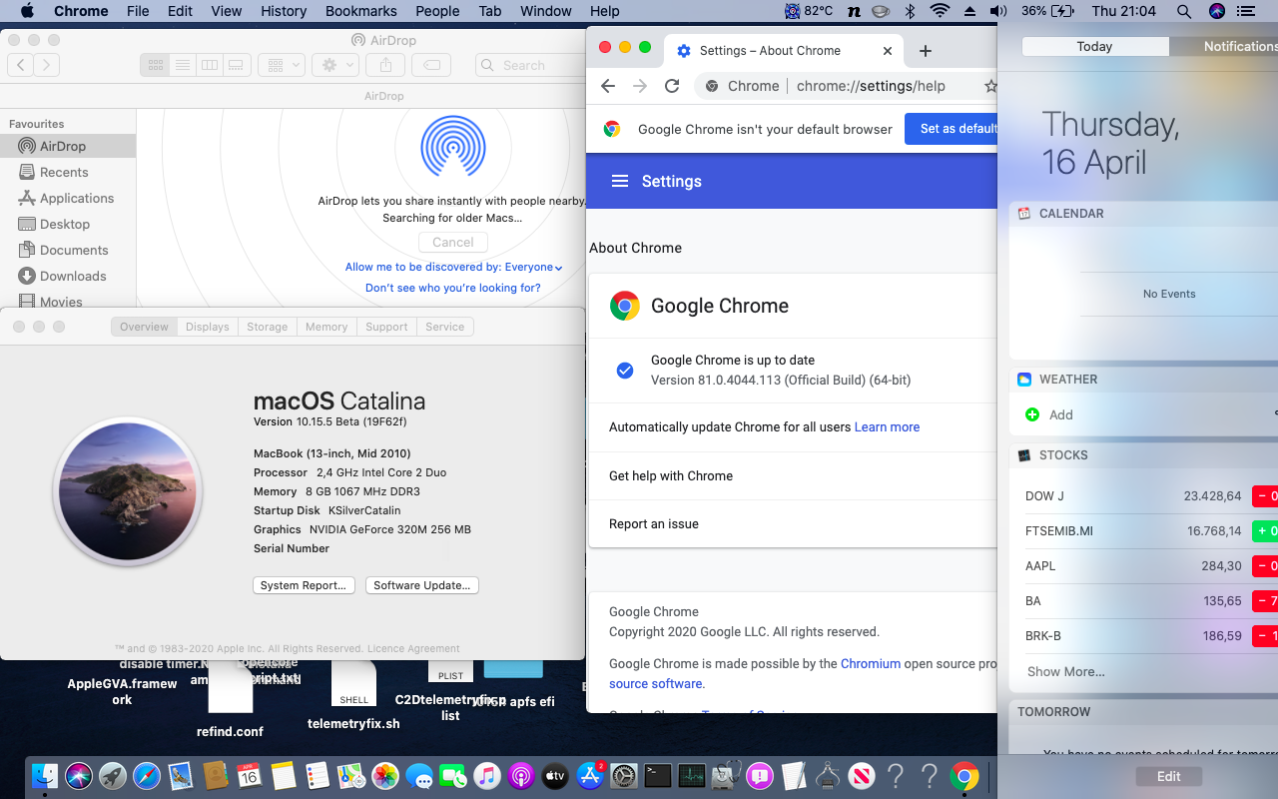
Task: Open Activity Monitor in the Dock
Action: click(692, 776)
